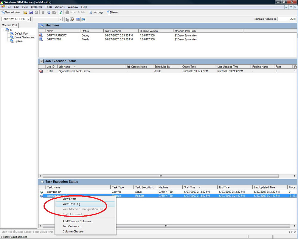Image resolution: width=298 pixels, height=239 pixels.
Task: Select the Signed Driver Check - library job
Action: (x=167, y=71)
